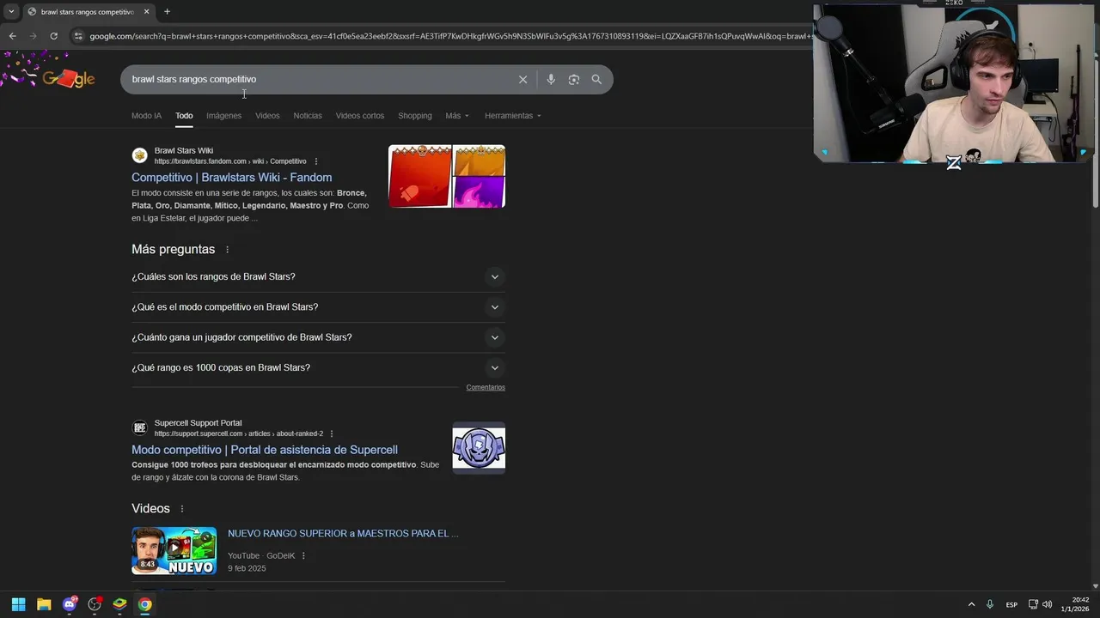The height and width of the screenshot is (618, 1100).
Task: Open Discord from taskbar
Action: (70, 604)
